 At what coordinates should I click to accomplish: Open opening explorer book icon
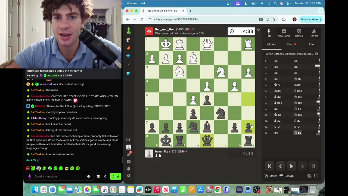pyautogui.click(x=316, y=54)
